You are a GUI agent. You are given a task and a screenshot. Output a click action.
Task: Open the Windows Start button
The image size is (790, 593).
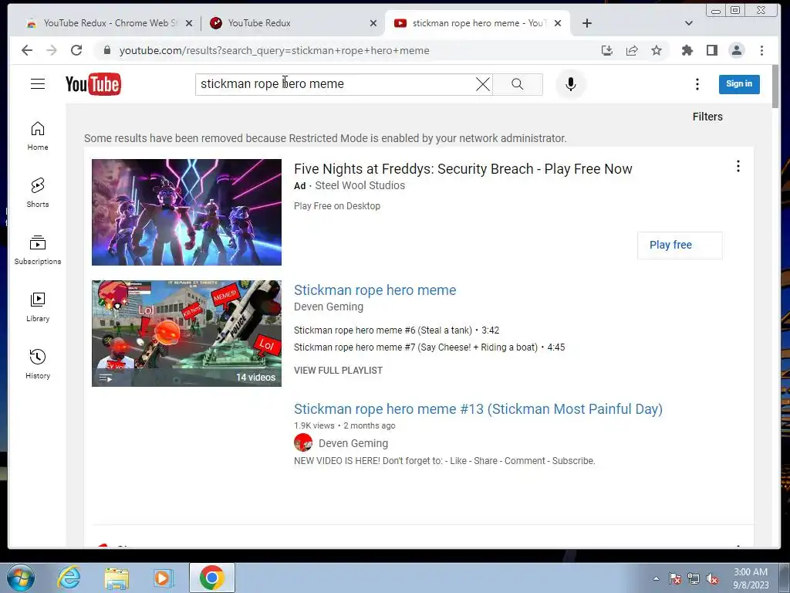[x=21, y=578]
